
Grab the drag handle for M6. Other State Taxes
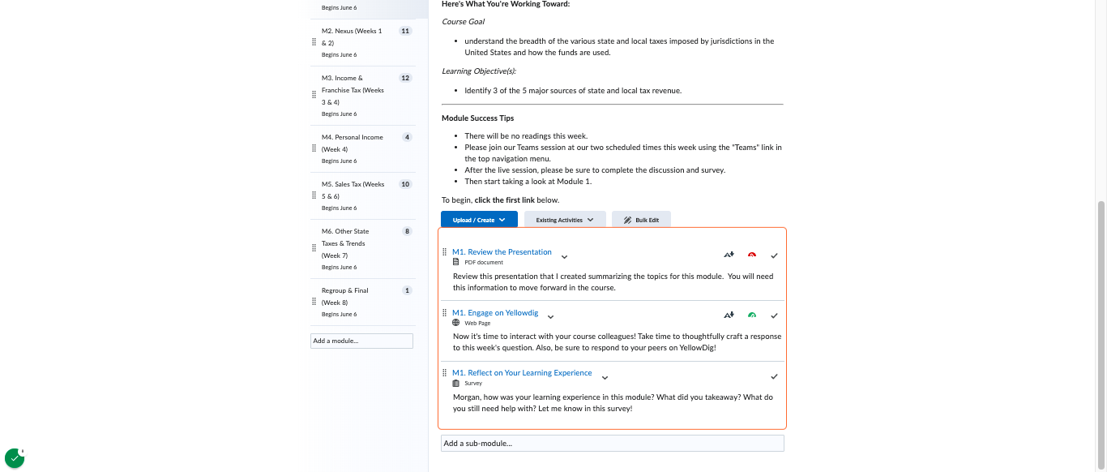coord(314,248)
